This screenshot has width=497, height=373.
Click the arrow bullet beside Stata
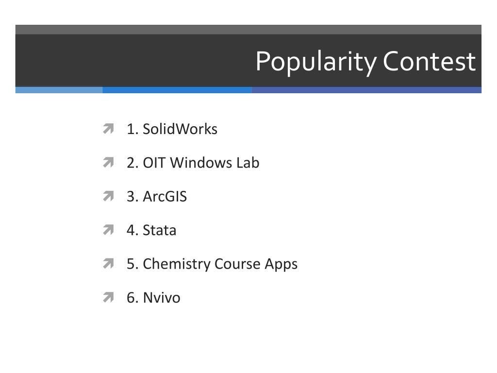click(108, 230)
